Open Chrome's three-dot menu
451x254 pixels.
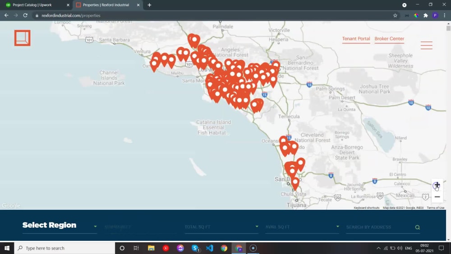tap(445, 15)
